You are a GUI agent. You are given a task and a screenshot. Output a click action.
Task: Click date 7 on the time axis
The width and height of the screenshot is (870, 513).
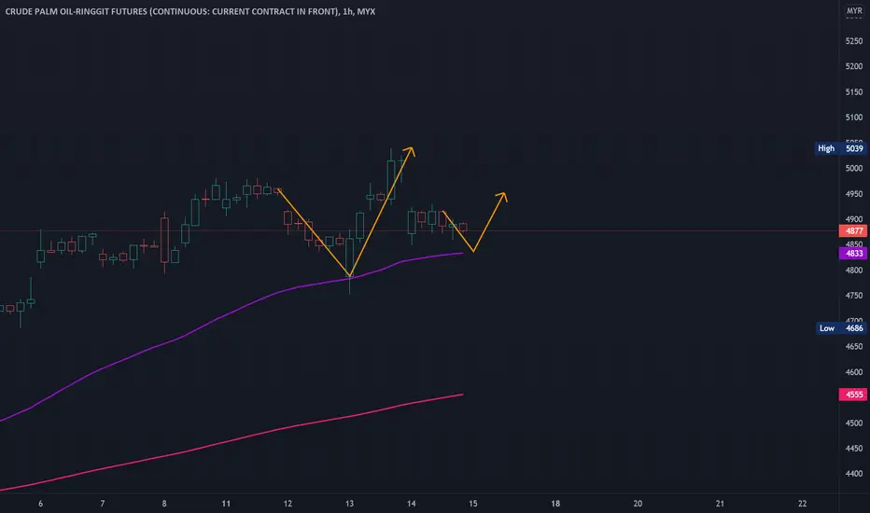(102, 504)
